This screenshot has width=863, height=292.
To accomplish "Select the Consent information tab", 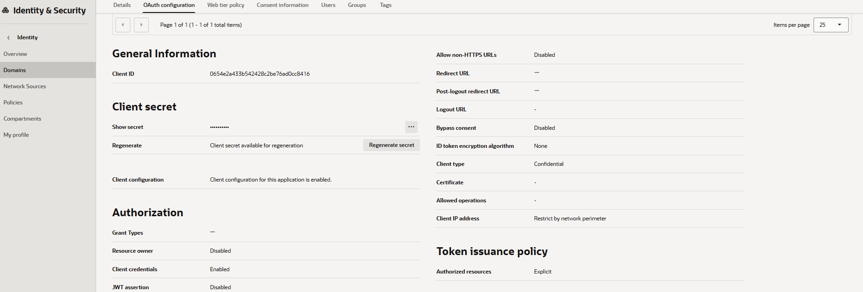I will coord(282,5).
